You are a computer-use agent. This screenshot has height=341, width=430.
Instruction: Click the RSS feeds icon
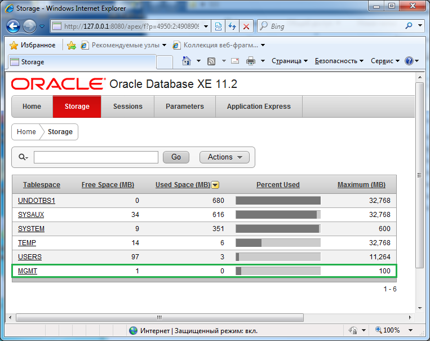(211, 61)
